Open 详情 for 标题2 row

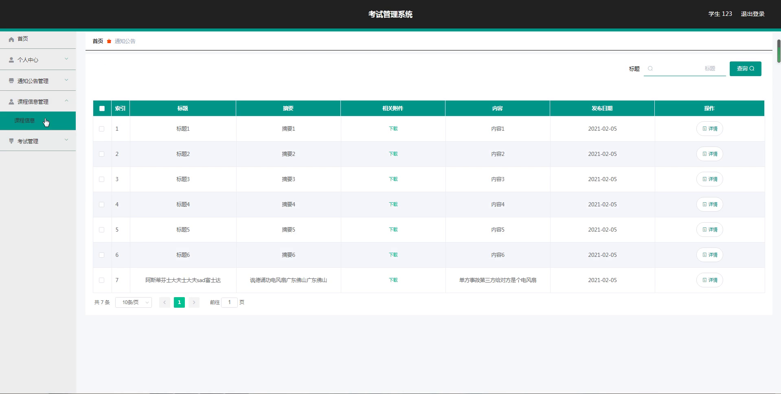pos(709,154)
